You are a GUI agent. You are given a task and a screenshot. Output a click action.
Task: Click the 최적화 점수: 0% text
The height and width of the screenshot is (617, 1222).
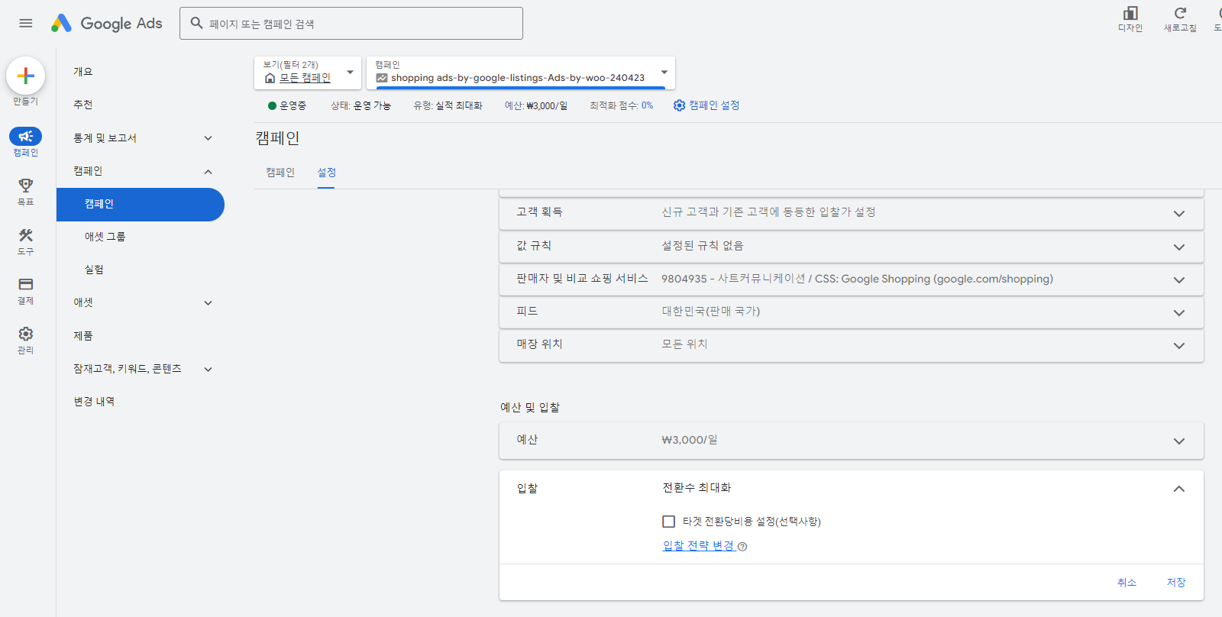click(621, 105)
